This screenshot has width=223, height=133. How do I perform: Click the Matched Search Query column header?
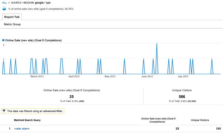[x=27, y=120]
